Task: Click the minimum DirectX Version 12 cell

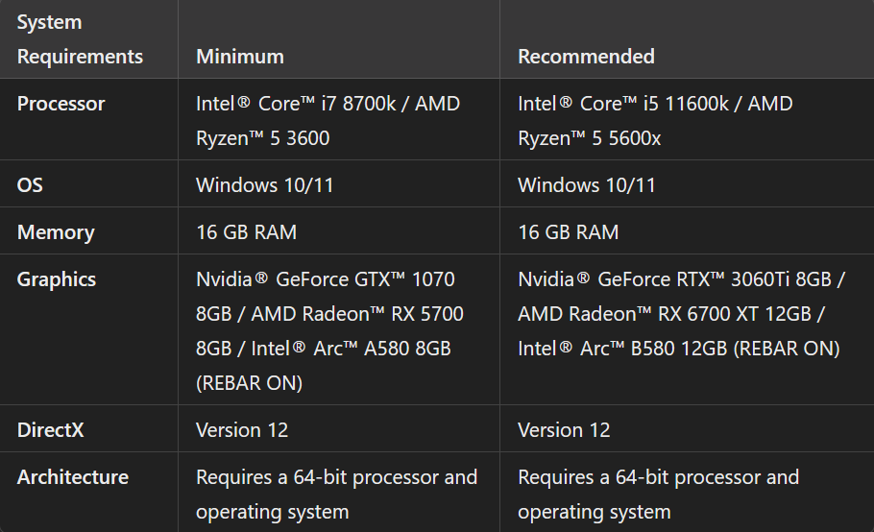Action: (242, 430)
